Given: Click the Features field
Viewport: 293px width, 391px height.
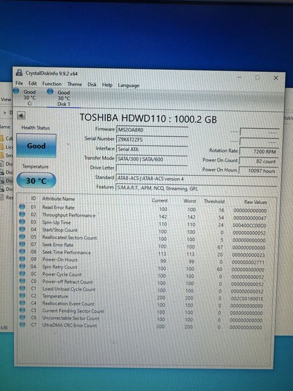Looking at the screenshot, I should coord(196,188).
